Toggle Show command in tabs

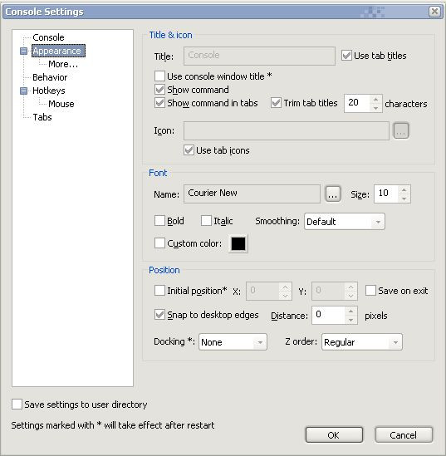(159, 103)
